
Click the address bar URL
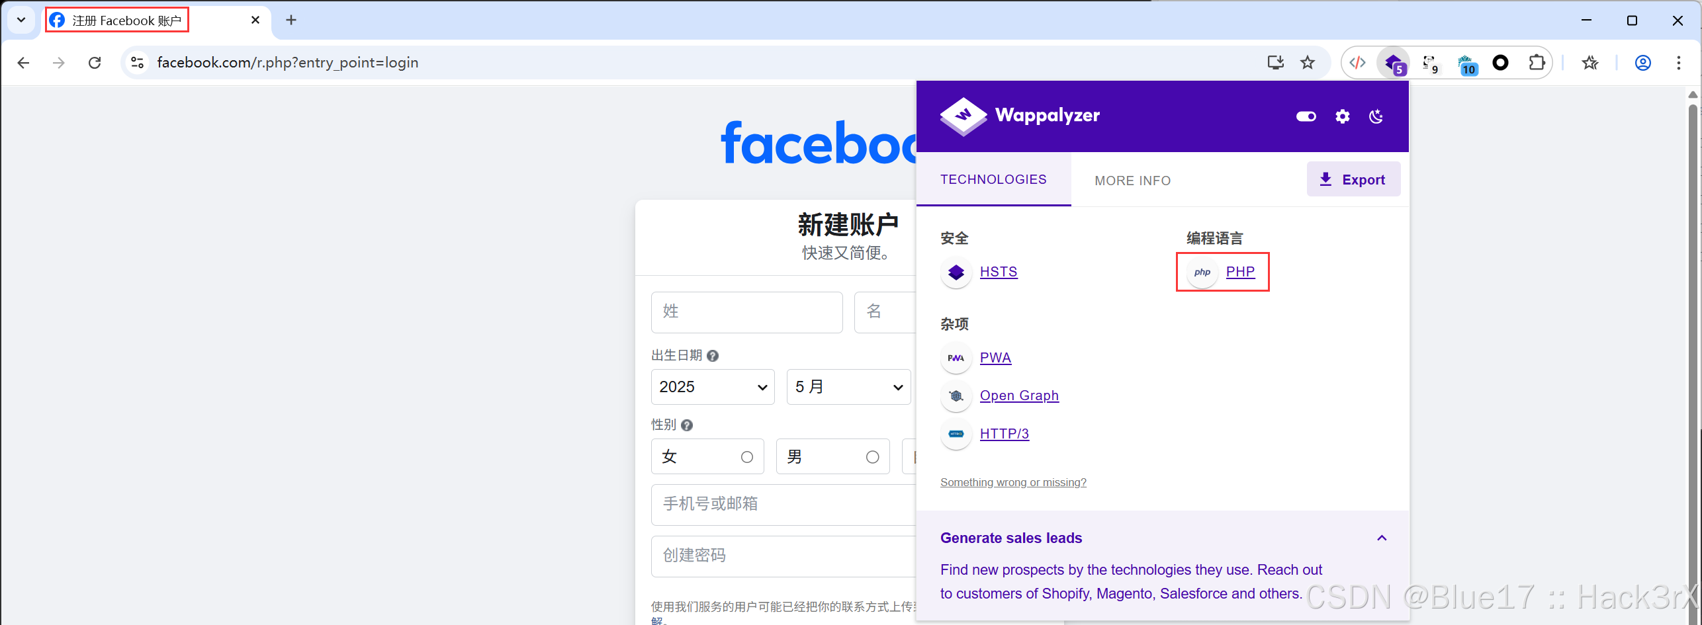(x=288, y=63)
